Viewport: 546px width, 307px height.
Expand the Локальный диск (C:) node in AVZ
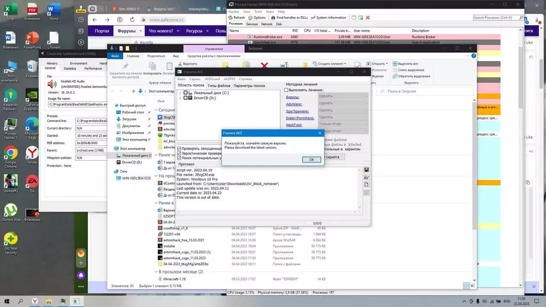(180, 93)
